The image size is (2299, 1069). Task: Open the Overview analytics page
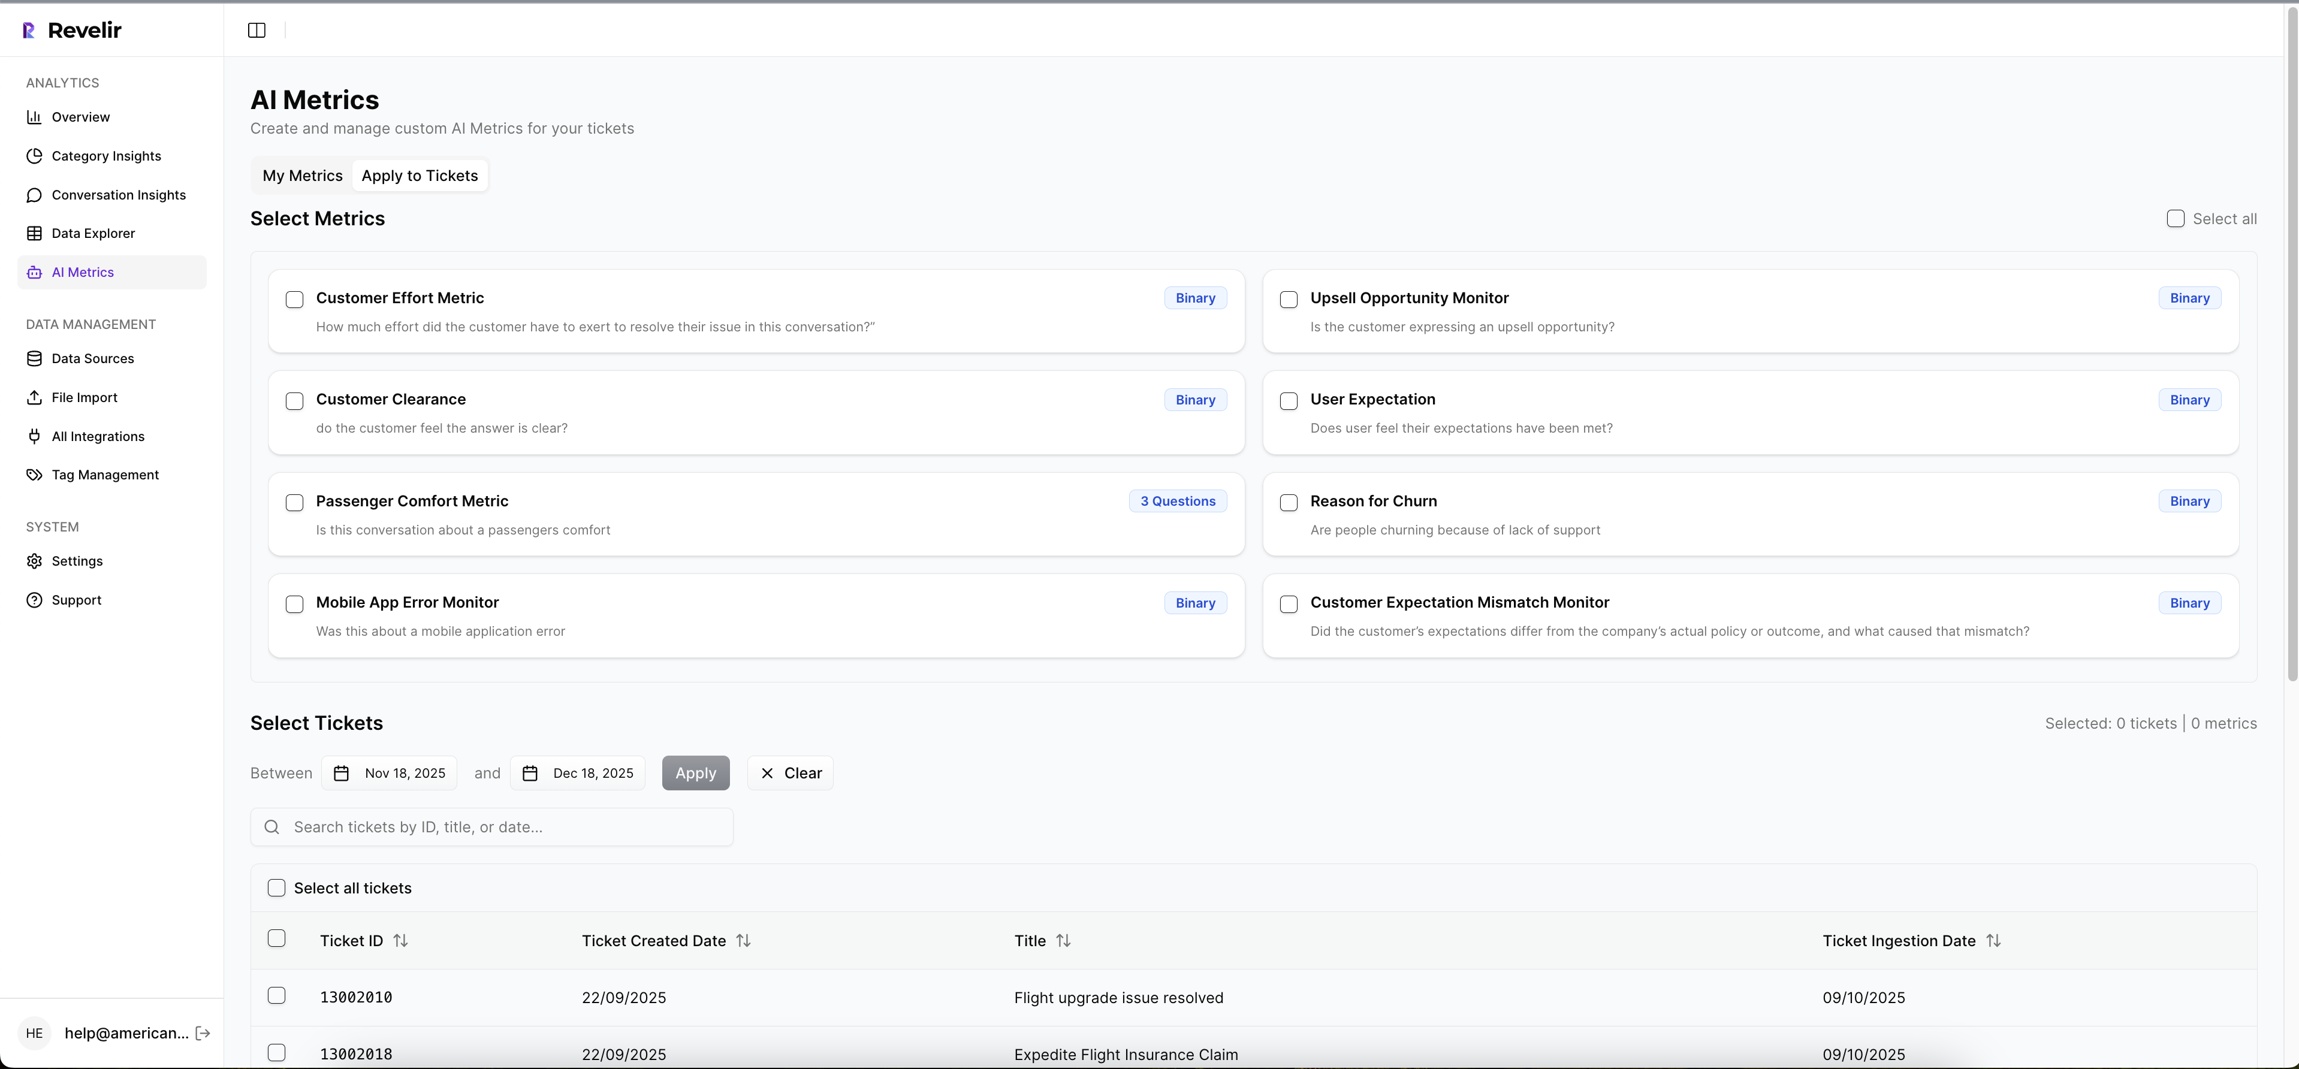(80, 116)
